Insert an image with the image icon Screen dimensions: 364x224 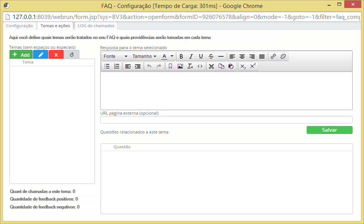(180, 66)
